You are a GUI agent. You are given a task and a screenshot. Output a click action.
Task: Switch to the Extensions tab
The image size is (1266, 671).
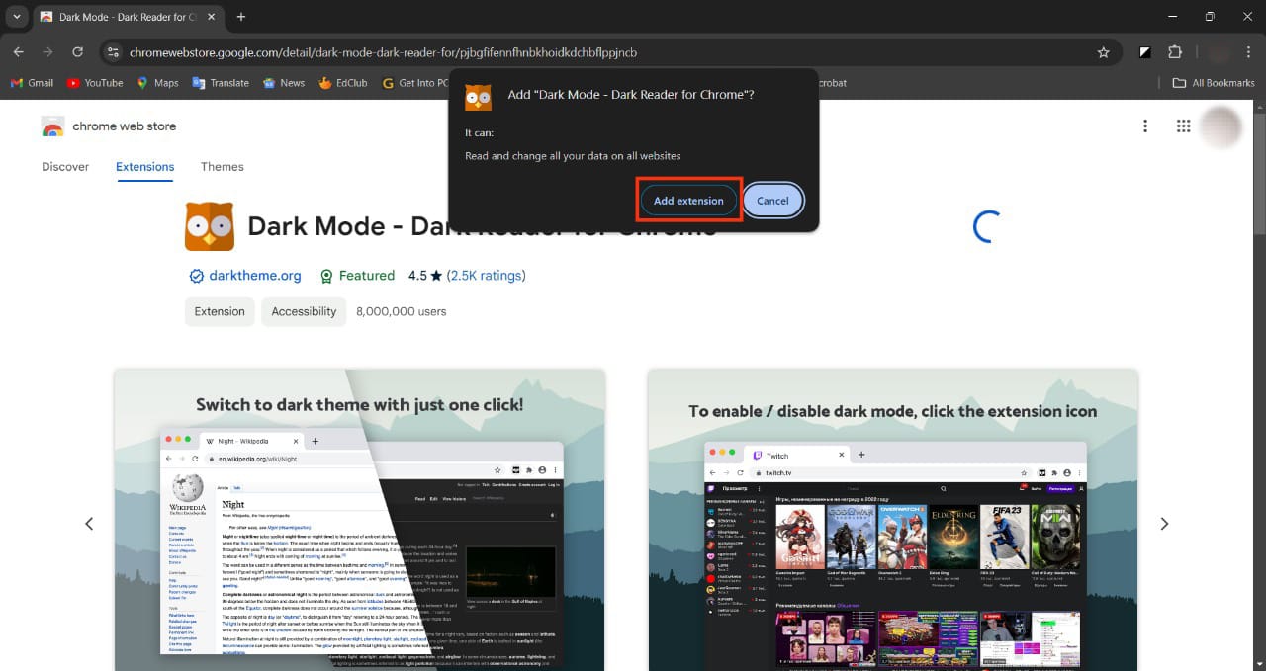[x=144, y=167]
